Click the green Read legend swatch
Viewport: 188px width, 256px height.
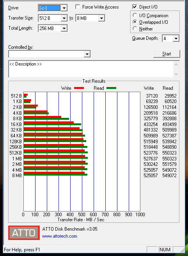point(111,88)
